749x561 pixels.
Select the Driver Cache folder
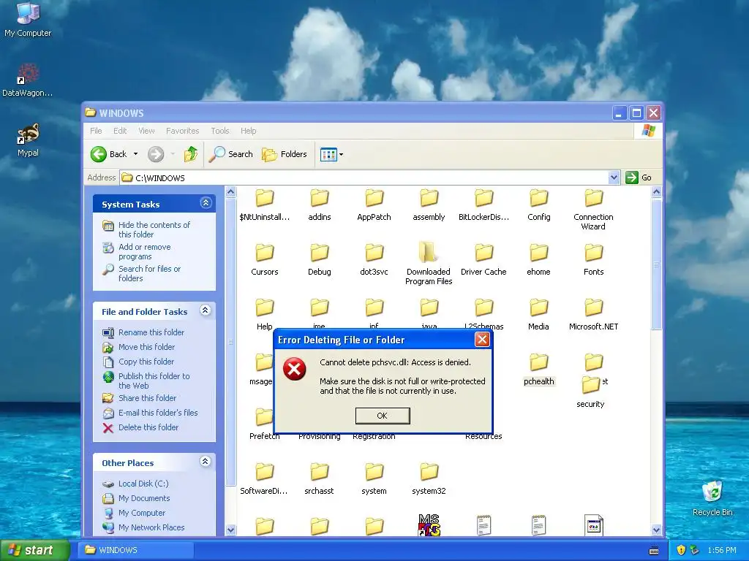click(x=484, y=260)
